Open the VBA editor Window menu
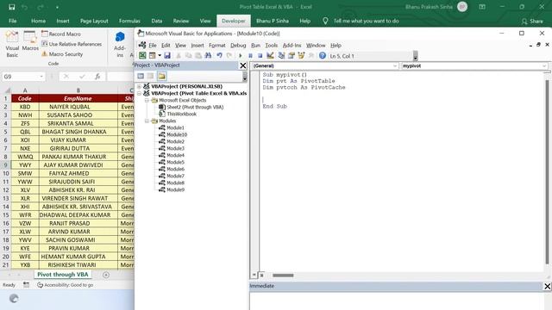 [316, 46]
